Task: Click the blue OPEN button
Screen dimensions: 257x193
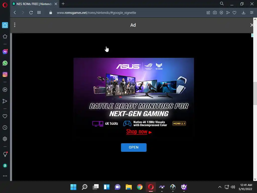Action: (x=134, y=147)
